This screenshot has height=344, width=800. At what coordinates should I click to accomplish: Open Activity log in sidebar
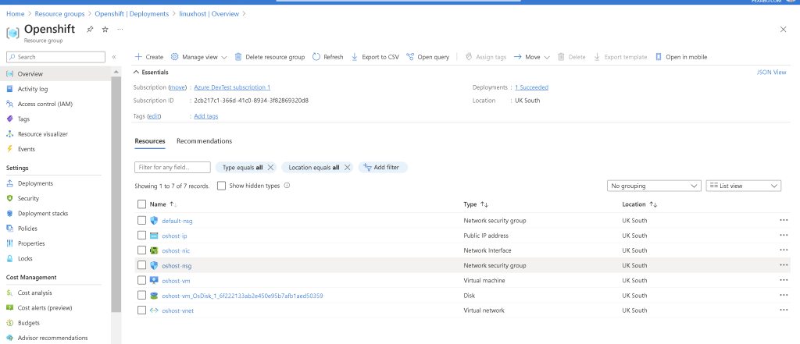33,89
